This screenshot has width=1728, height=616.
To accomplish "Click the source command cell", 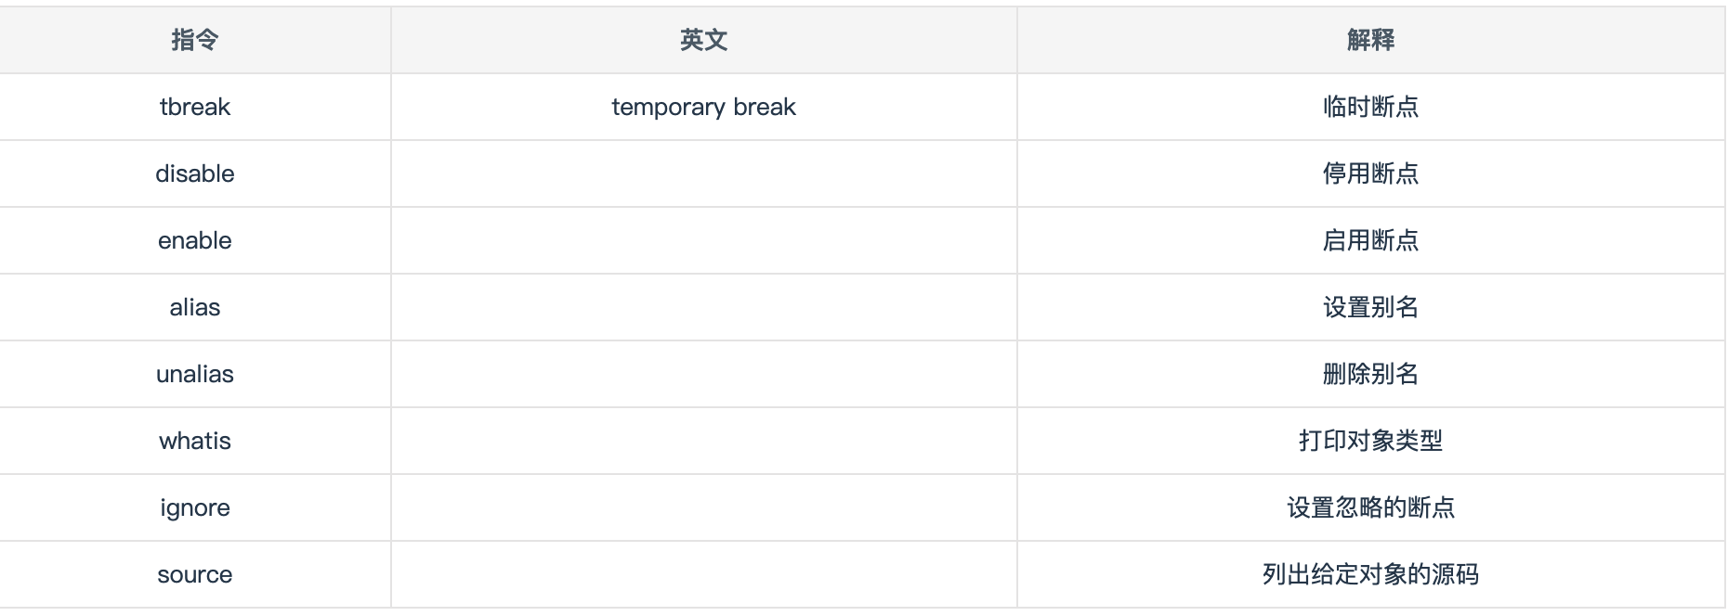I will pyautogui.click(x=195, y=574).
